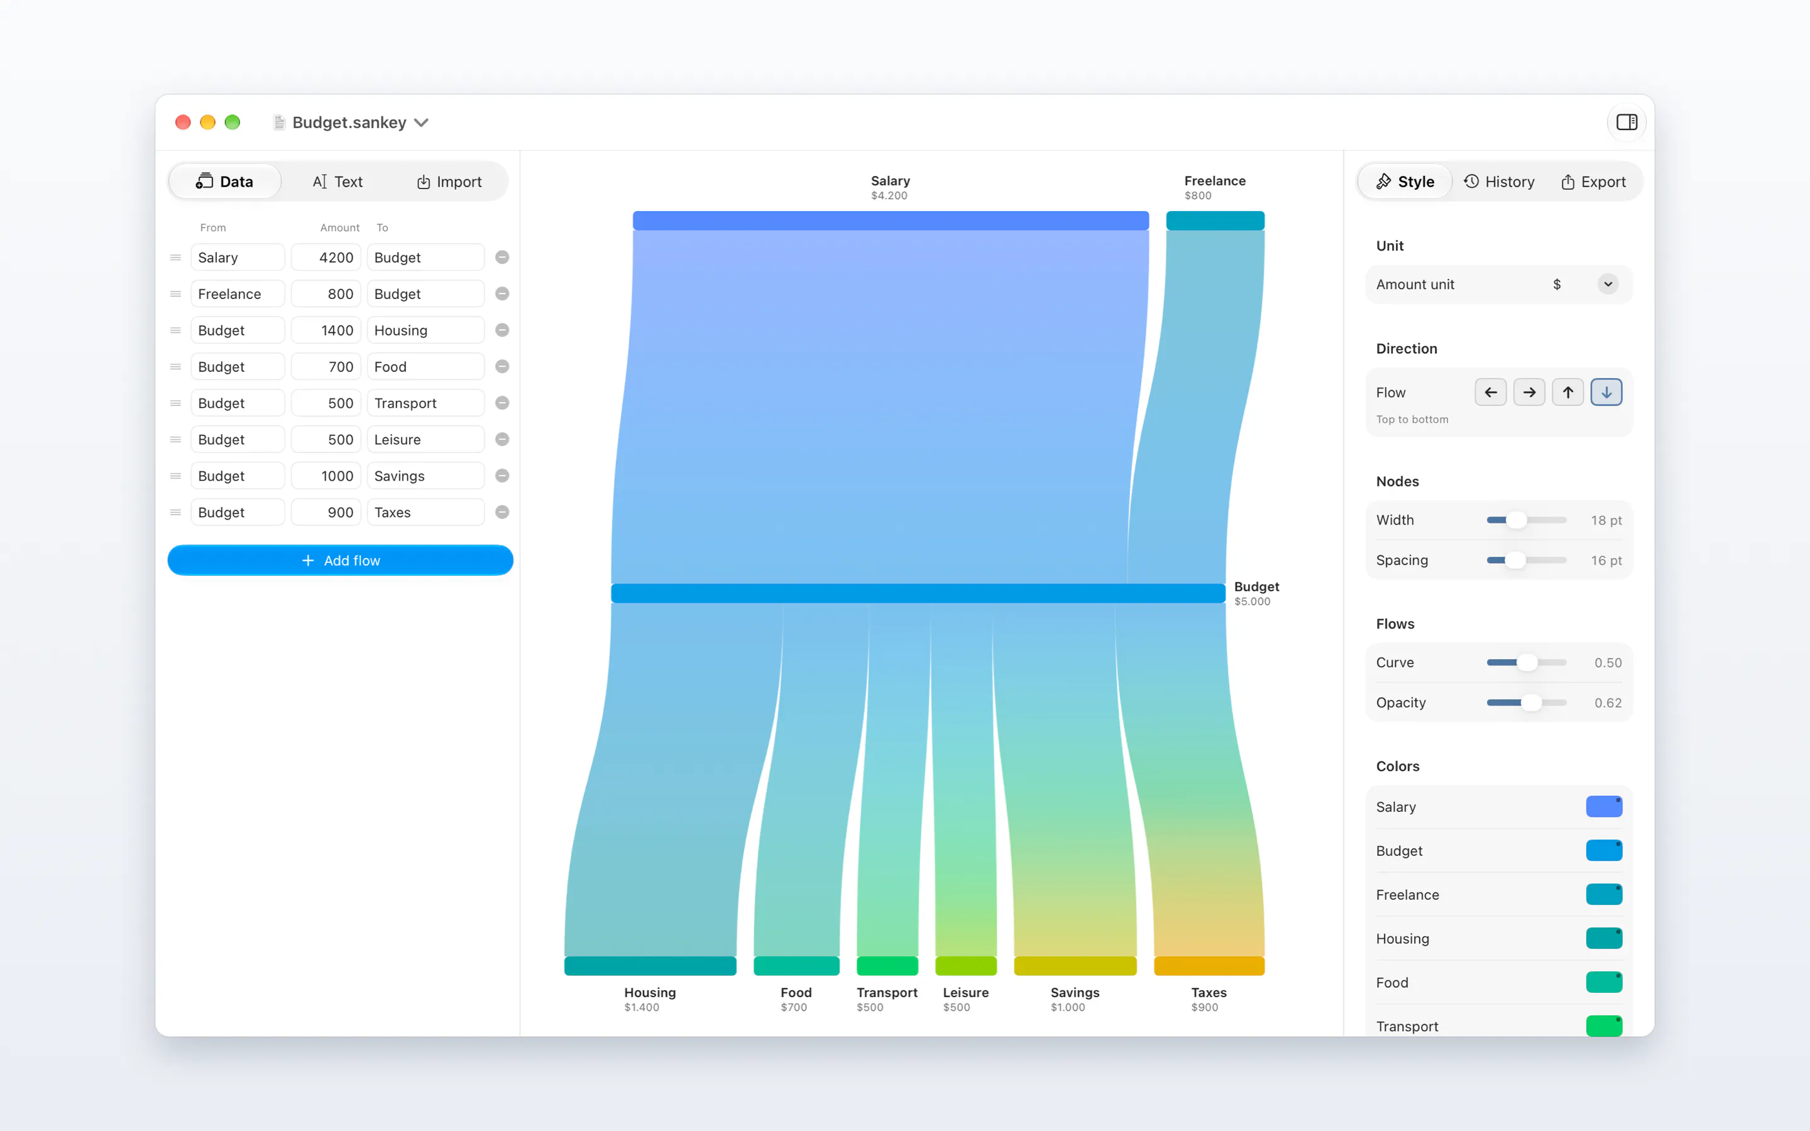Toggle the sidebar panel icon in title bar

click(1626, 122)
